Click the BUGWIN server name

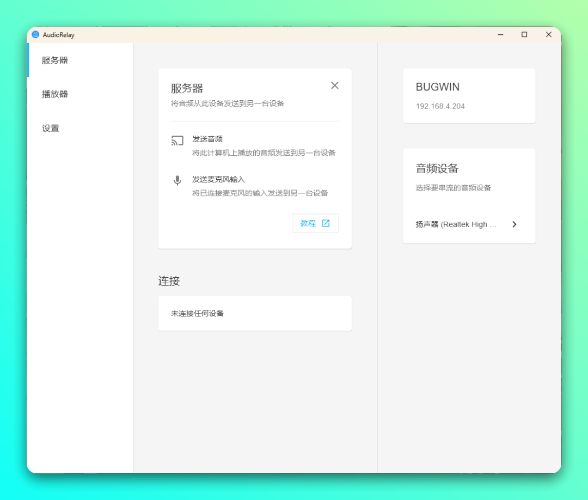point(438,87)
